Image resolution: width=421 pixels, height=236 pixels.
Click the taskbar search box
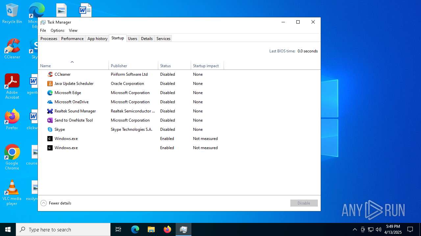[63, 229]
